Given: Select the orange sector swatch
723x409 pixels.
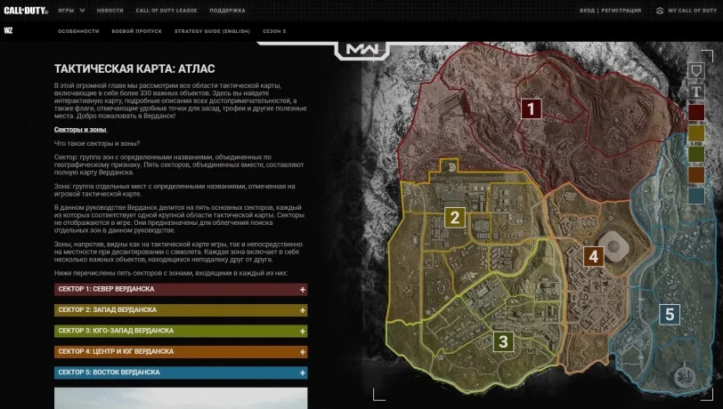Looking at the screenshot, I should click(696, 174).
